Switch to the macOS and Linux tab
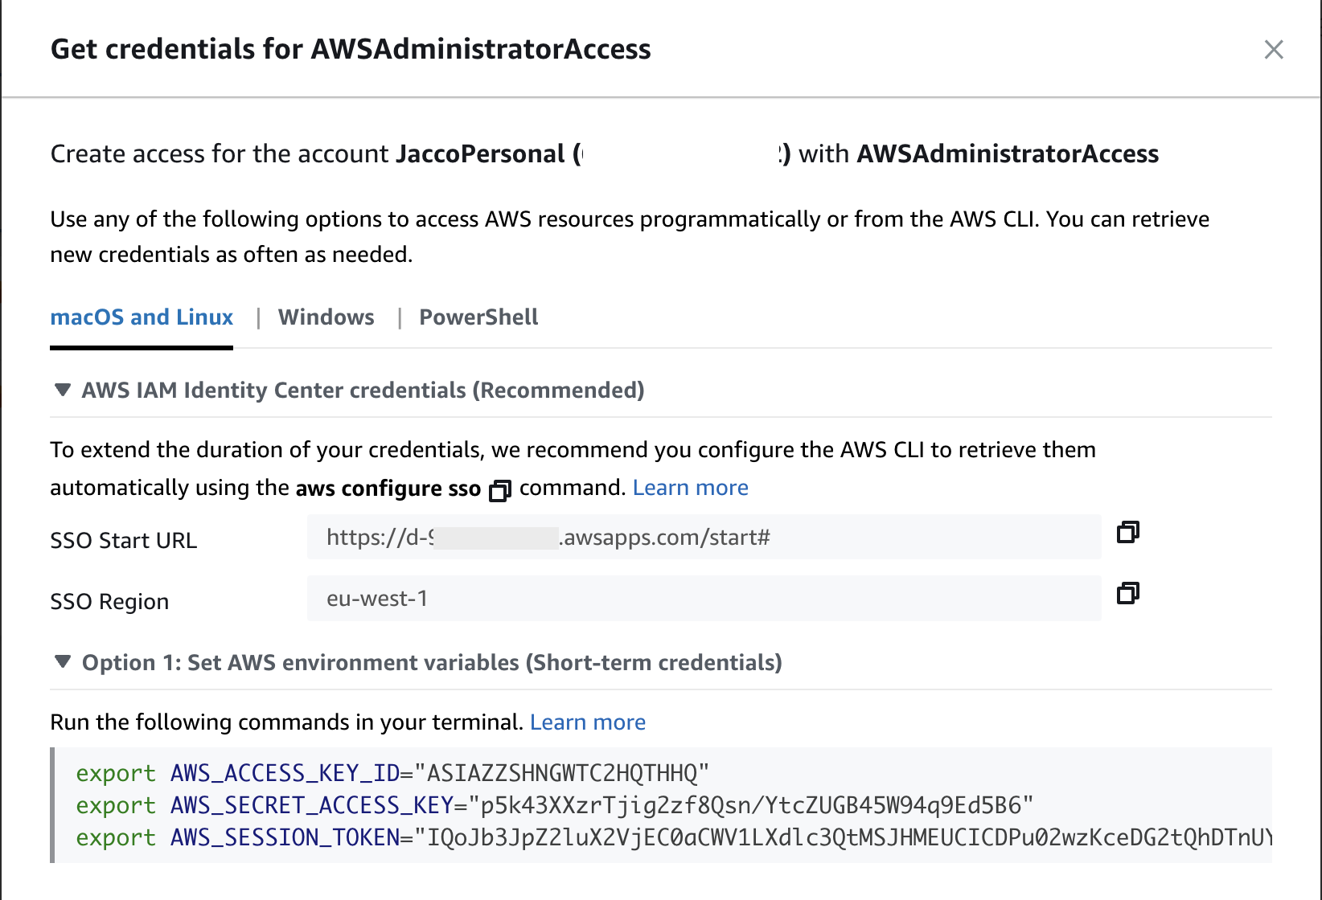This screenshot has height=900, width=1322. pyautogui.click(x=142, y=317)
